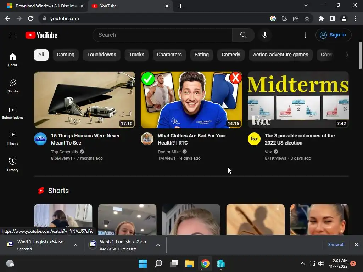Open the Doctor Mike channel avatar
363x272 pixels.
click(147, 139)
